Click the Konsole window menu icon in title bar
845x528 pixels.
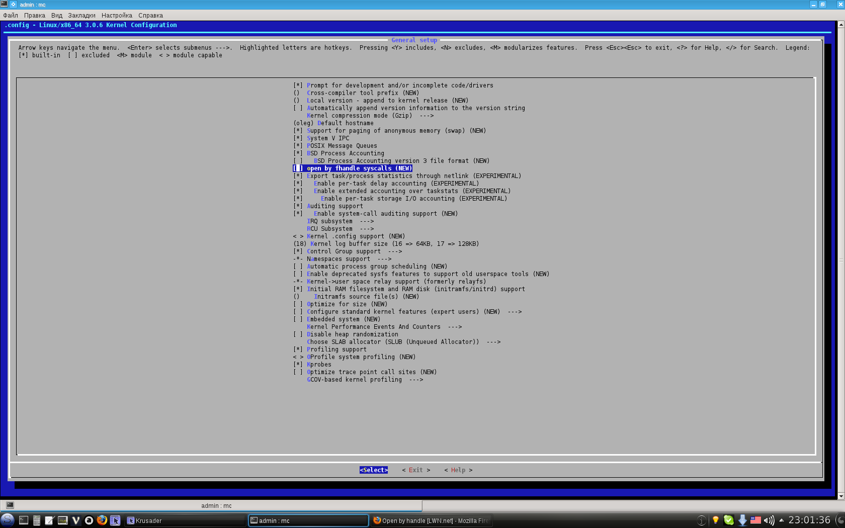pyautogui.click(x=4, y=4)
